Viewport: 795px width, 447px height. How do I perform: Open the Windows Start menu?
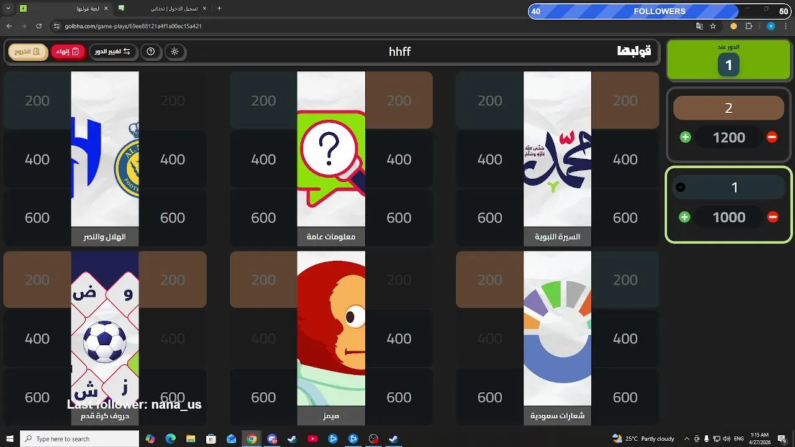coord(9,439)
